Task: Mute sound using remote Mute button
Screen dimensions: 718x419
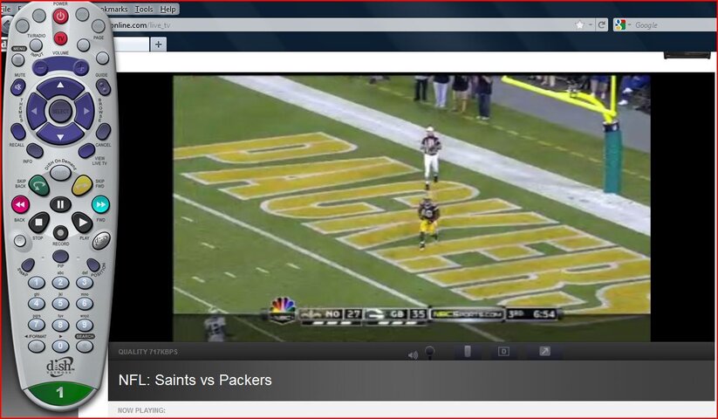Action: click(17, 86)
